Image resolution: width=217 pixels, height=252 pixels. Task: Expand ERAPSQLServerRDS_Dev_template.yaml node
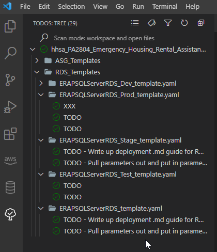point(41,83)
